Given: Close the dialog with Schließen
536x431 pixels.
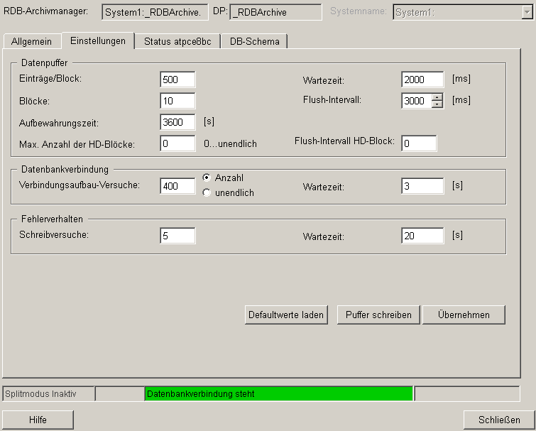Looking at the screenshot, I should click(x=498, y=420).
